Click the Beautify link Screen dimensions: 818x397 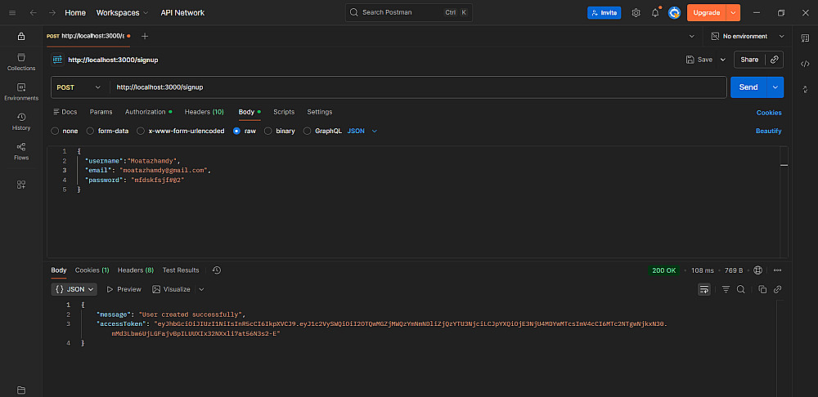(768, 131)
